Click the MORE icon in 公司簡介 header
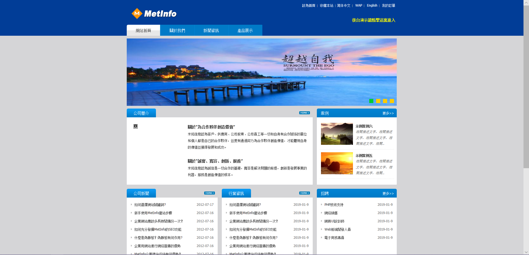Image resolution: width=529 pixels, height=255 pixels. [304, 113]
